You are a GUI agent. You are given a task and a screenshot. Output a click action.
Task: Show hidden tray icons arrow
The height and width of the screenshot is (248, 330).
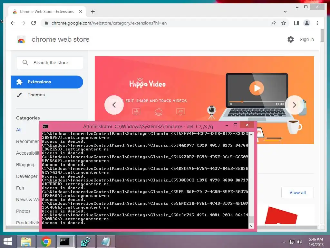coord(284,242)
